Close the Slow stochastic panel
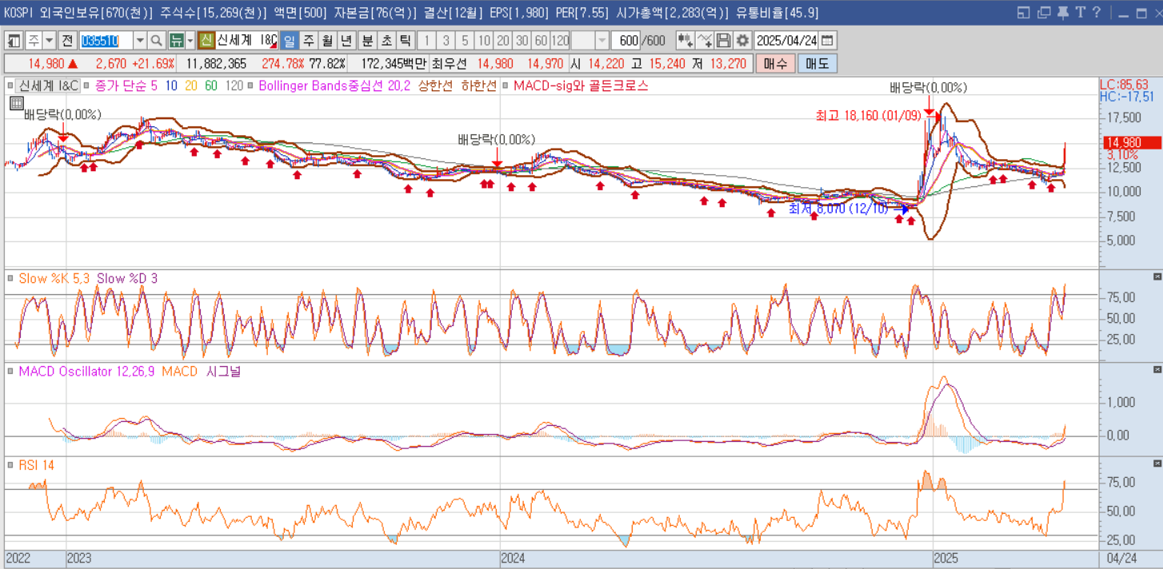 tap(1157, 277)
